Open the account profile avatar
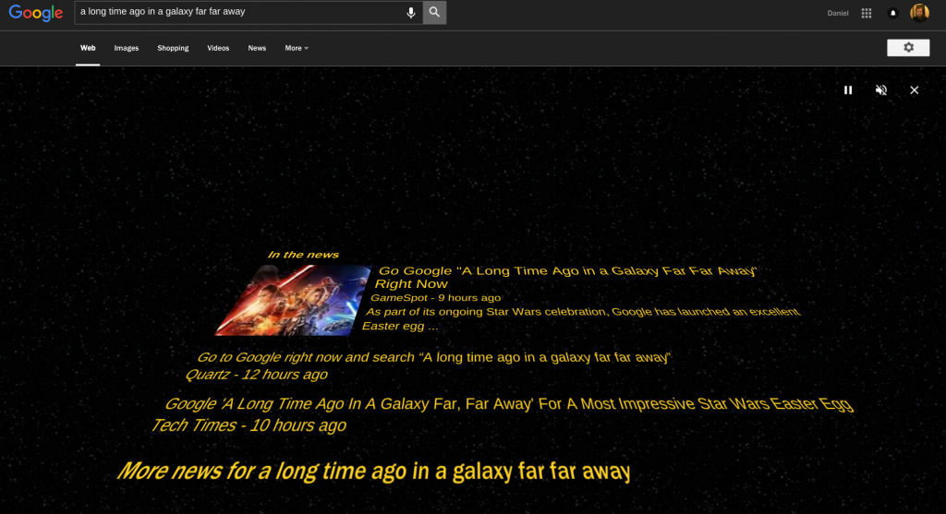The width and height of the screenshot is (946, 514). [919, 13]
